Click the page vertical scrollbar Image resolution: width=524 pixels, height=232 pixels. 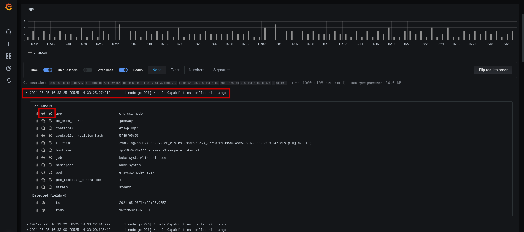coord(522,38)
